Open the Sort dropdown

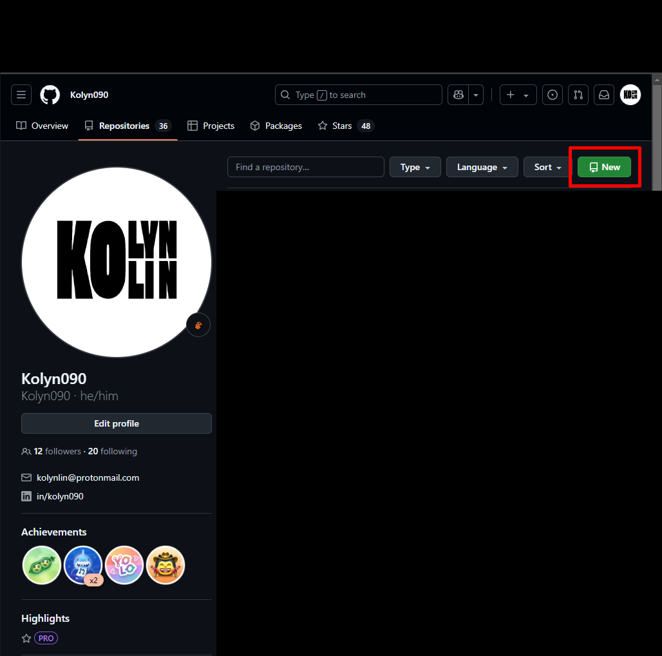click(547, 167)
